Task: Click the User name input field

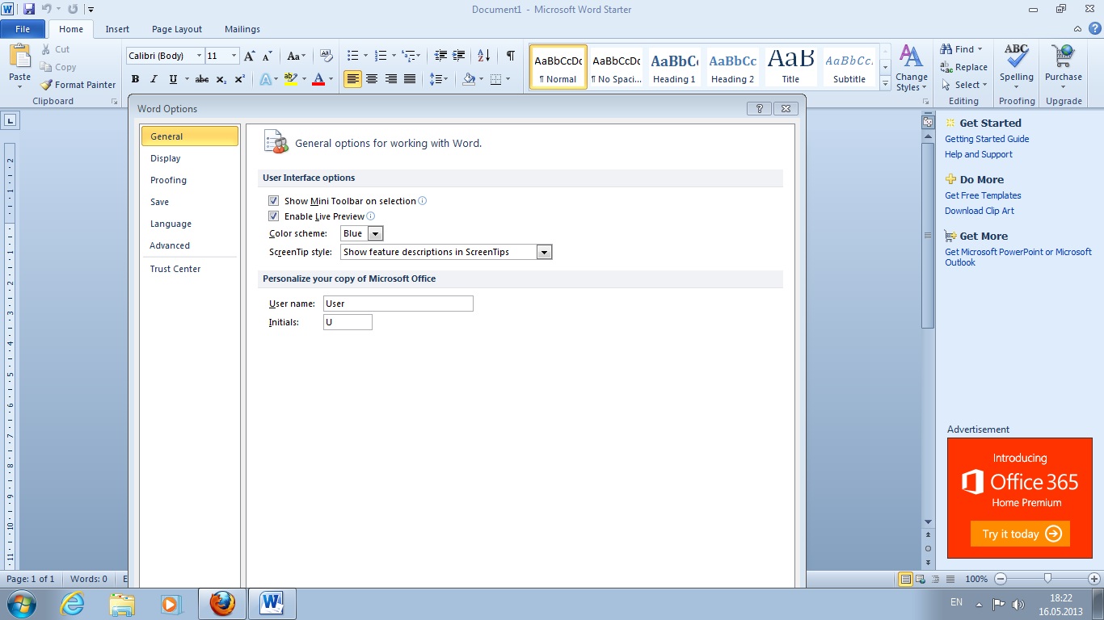Action: (398, 304)
